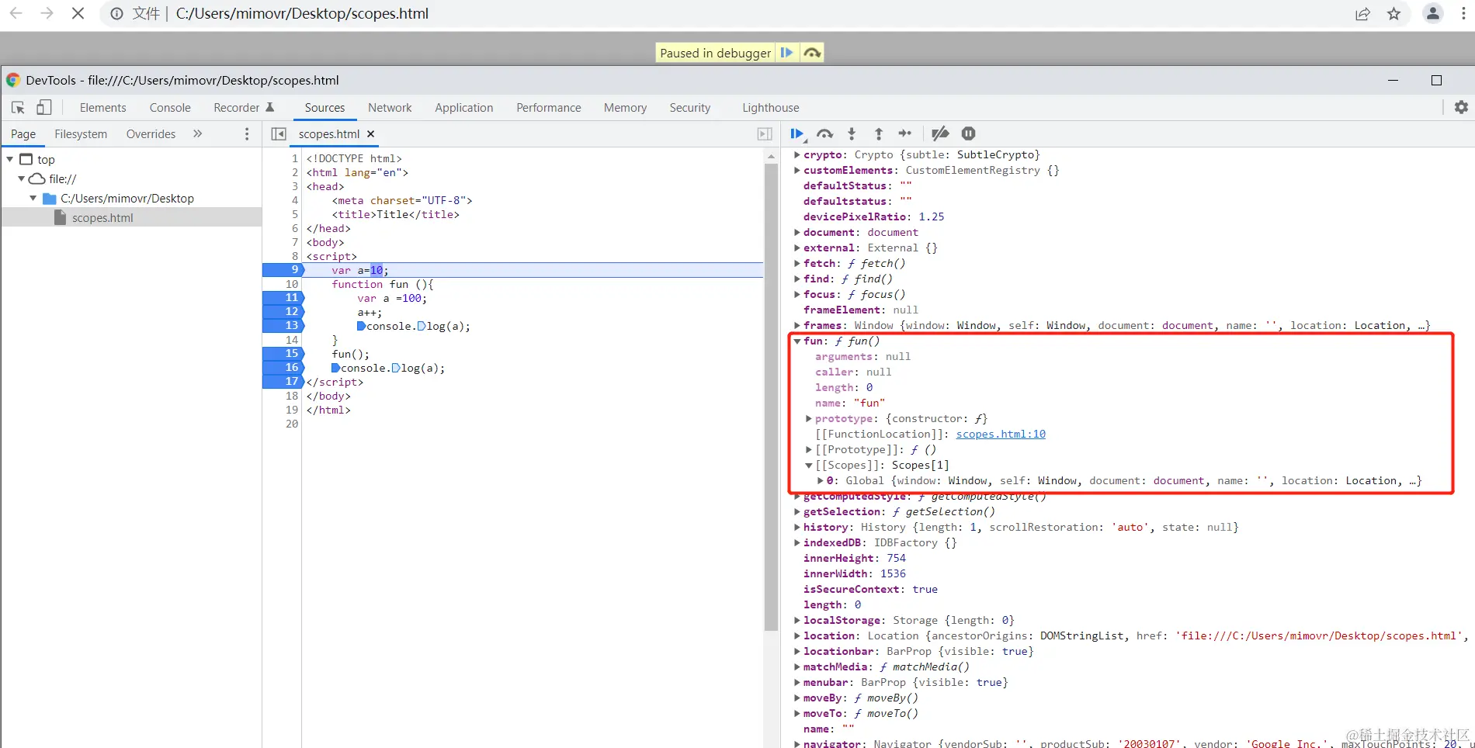
Task: Click the Step icon in debugger toolbar
Action: pos(905,134)
